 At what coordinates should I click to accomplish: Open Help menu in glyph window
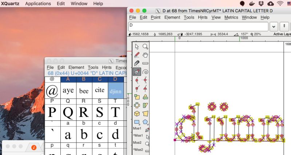[x=265, y=17]
